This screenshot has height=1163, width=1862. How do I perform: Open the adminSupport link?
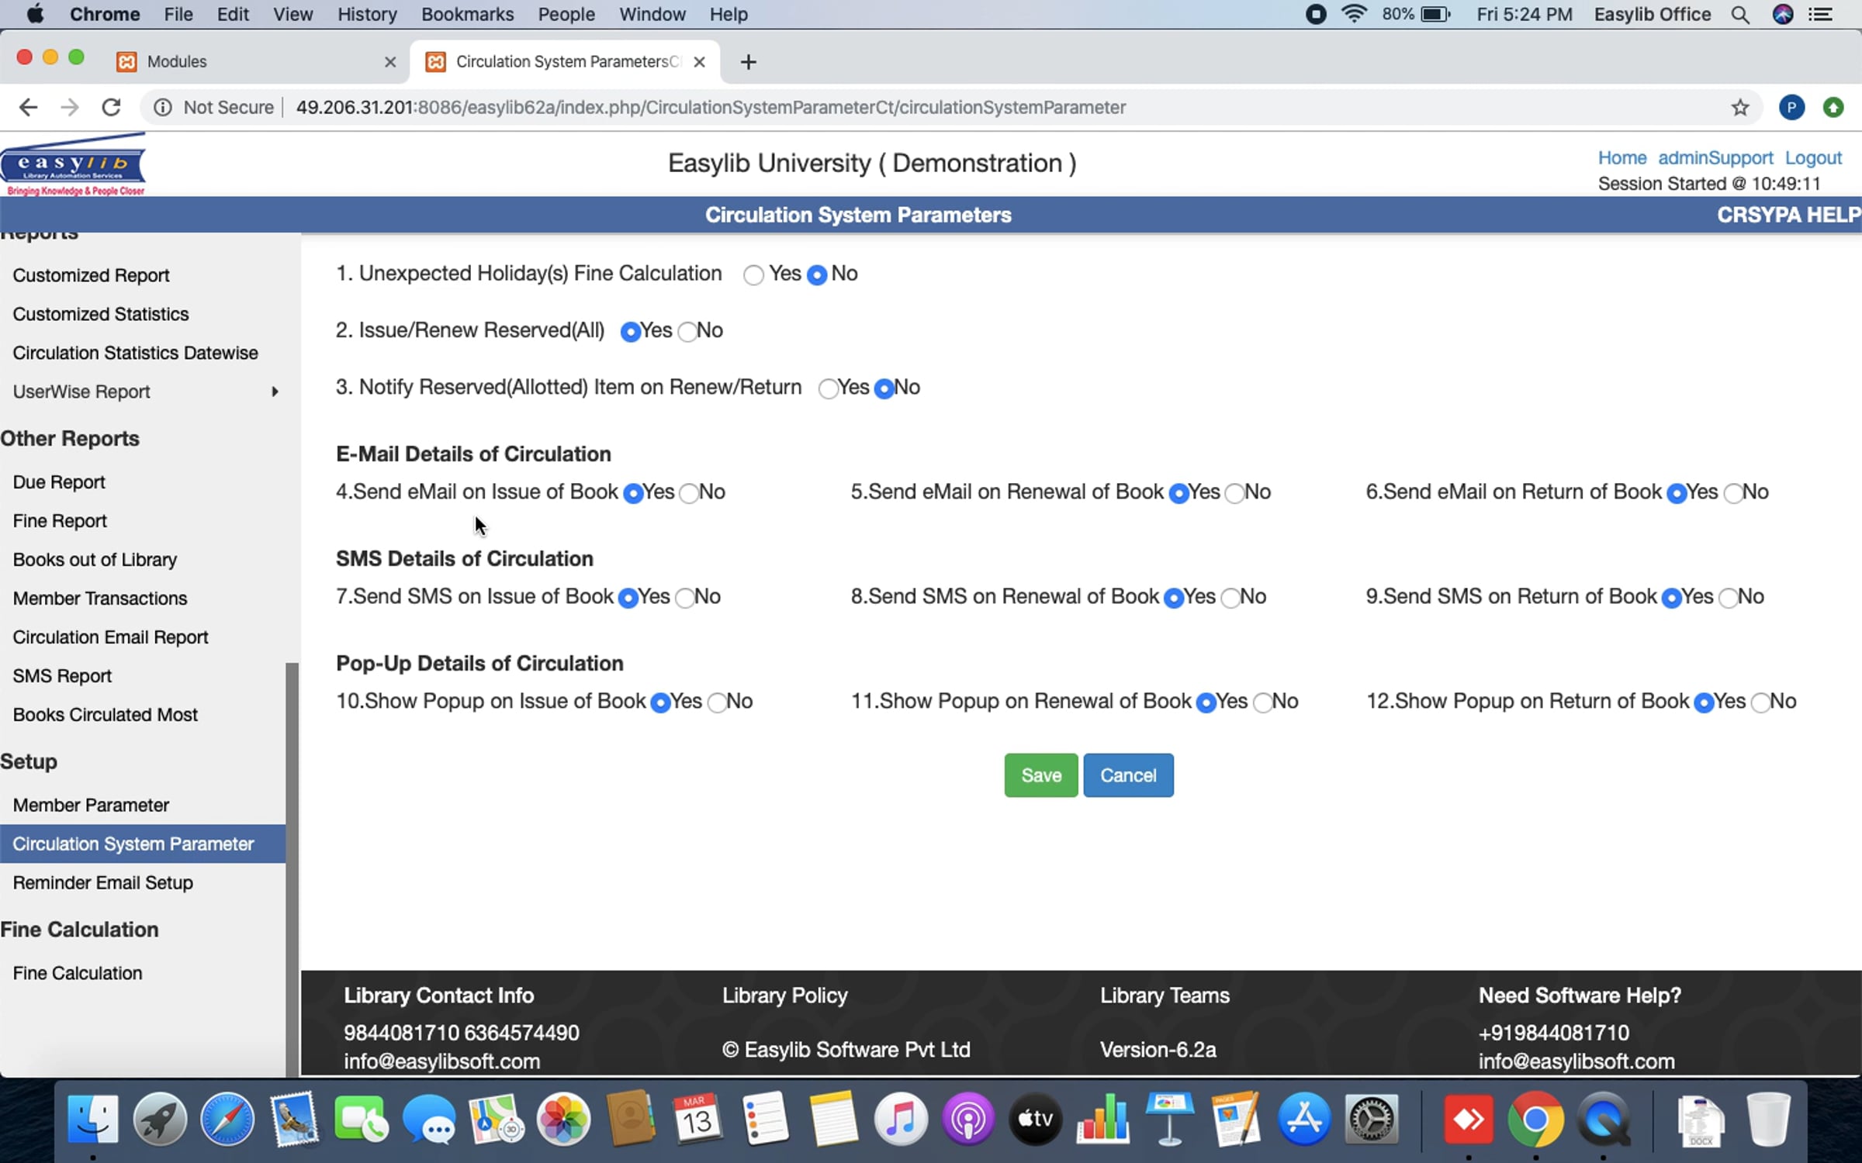click(1715, 157)
